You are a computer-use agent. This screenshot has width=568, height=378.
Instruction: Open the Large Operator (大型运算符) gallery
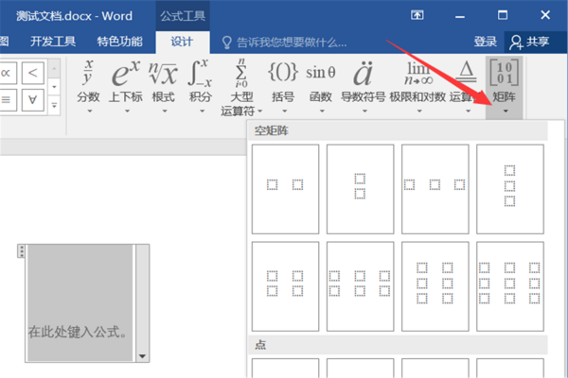point(239,85)
